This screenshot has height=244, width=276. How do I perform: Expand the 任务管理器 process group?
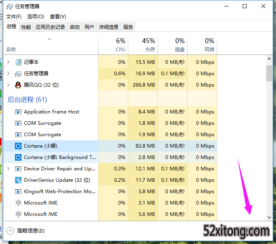click(x=8, y=74)
